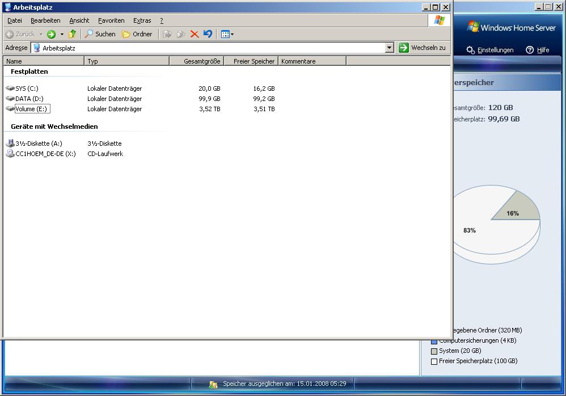566x396 pixels.
Task: Open Hilfe in Windows Home Server
Action: 543,50
